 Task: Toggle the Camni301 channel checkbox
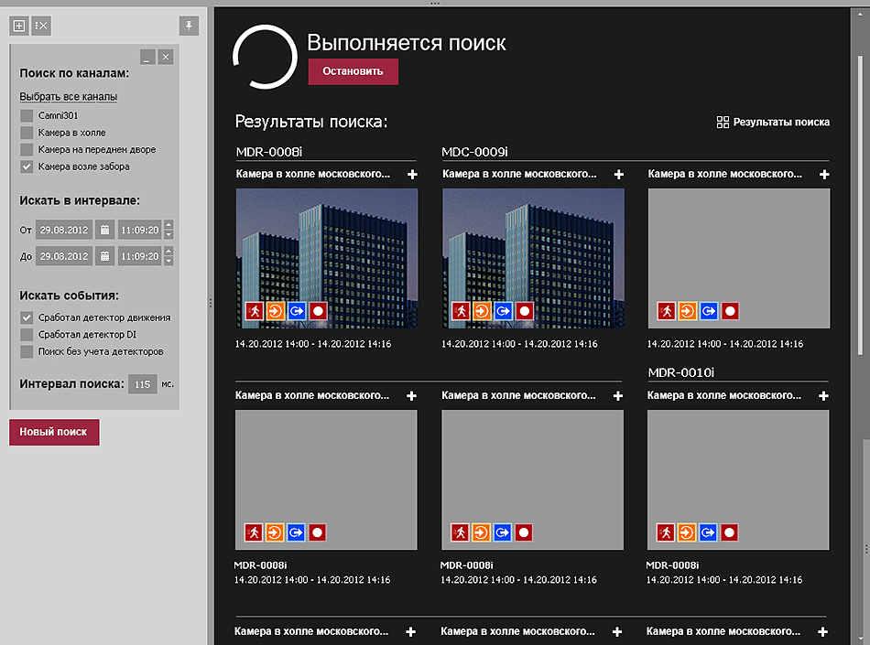[27, 115]
